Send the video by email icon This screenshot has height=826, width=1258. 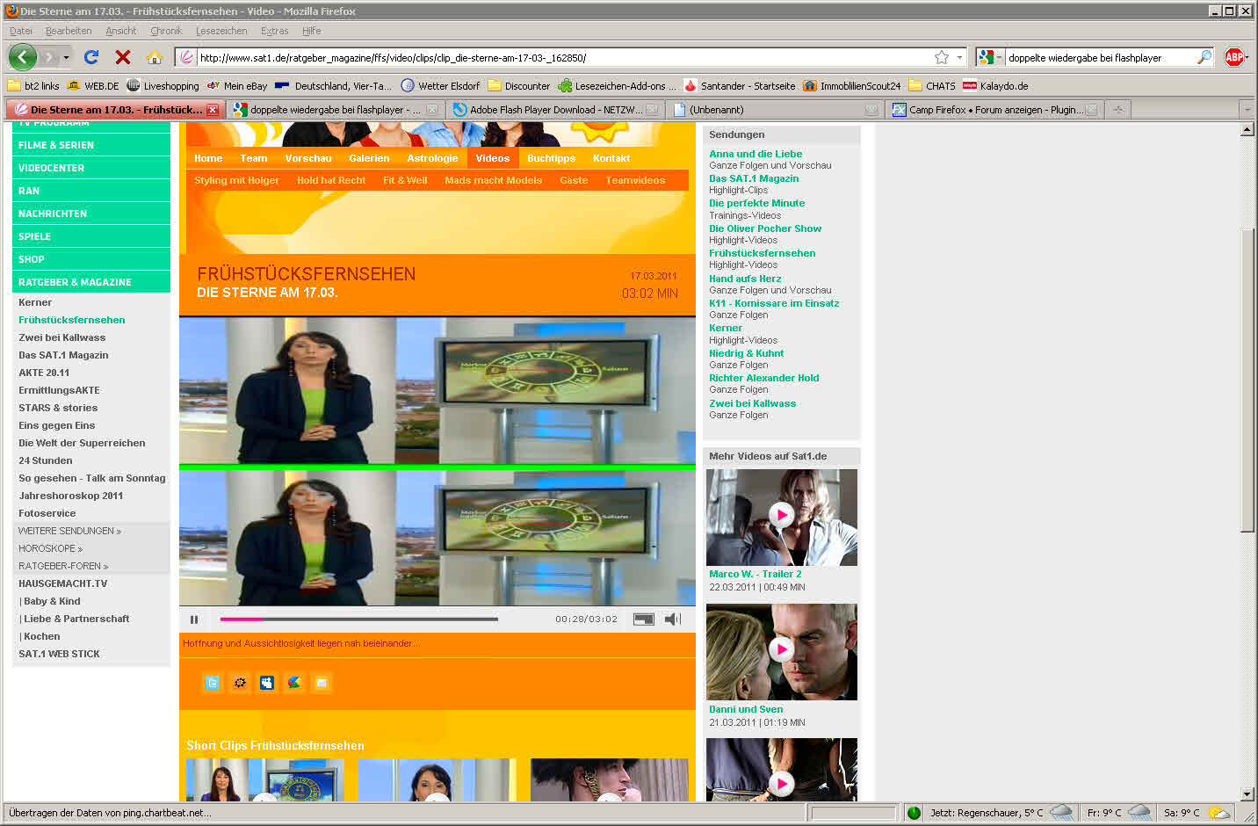(x=322, y=683)
